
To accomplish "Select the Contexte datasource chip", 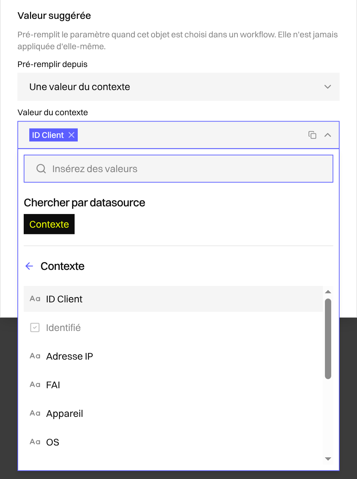I will (x=49, y=224).
